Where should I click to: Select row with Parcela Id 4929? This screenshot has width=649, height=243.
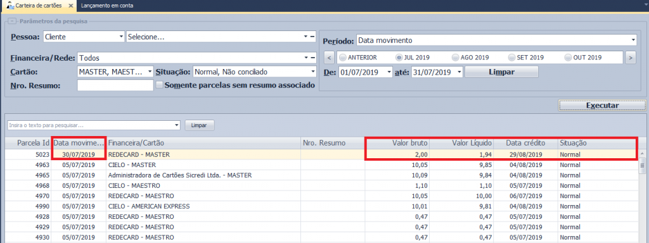pos(321,227)
